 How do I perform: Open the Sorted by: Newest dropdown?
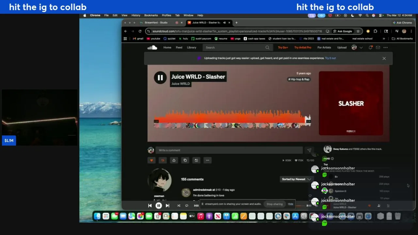pos(297,179)
